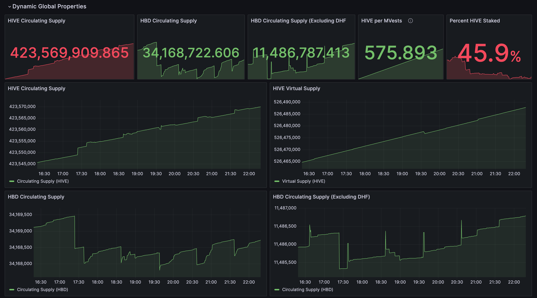537x298 pixels.
Task: Toggle the Circulating Supply (HIVE) legend series
Action: [x=43, y=181]
